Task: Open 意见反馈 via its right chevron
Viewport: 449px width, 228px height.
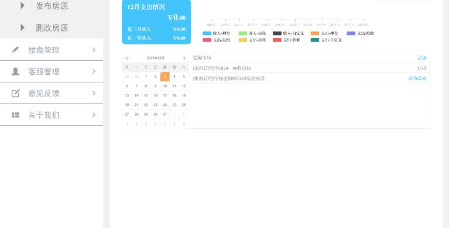Action: [x=94, y=94]
